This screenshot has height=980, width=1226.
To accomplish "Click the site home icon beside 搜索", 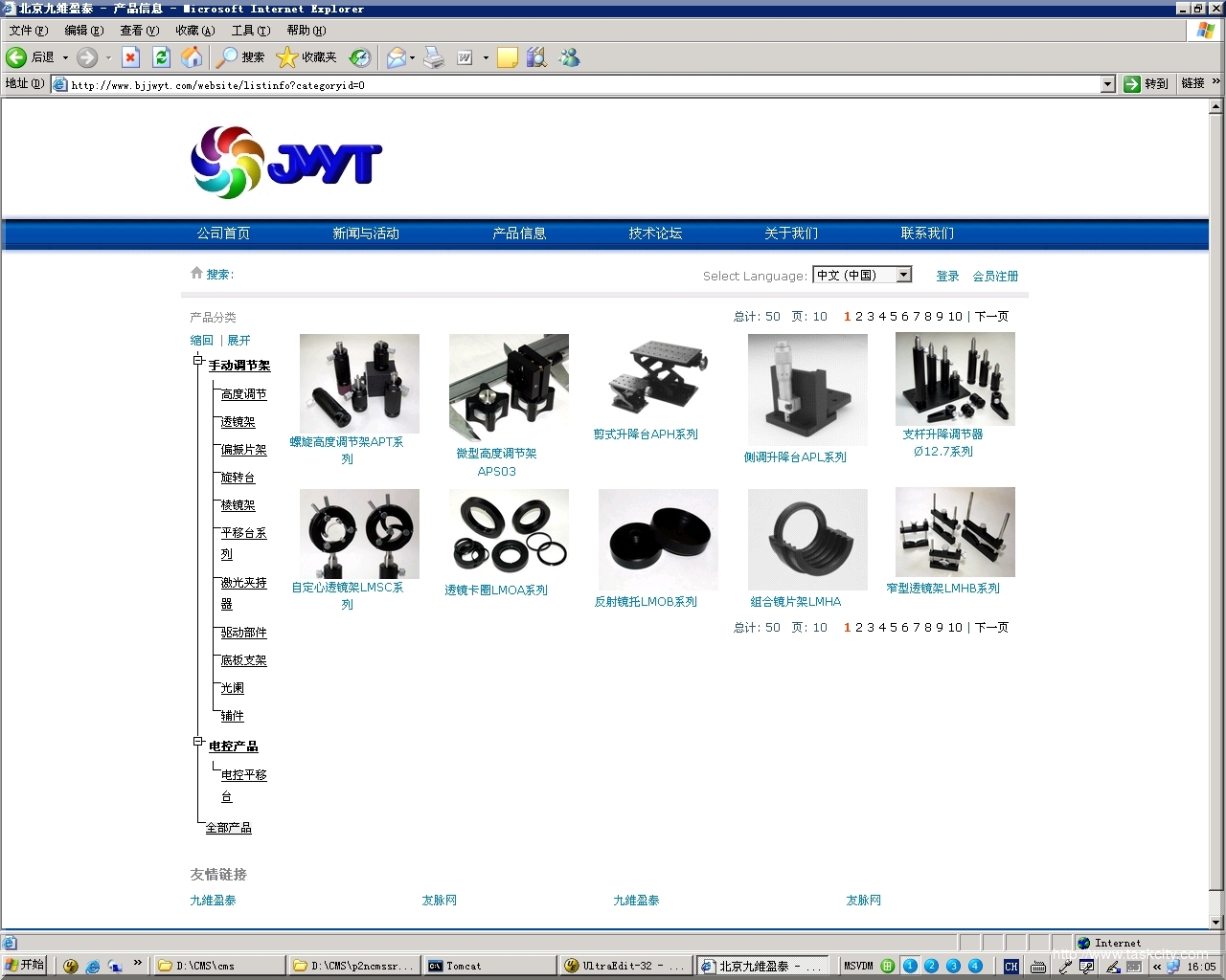I will click(x=196, y=274).
